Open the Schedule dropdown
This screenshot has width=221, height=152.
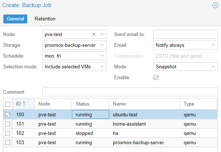point(102,56)
